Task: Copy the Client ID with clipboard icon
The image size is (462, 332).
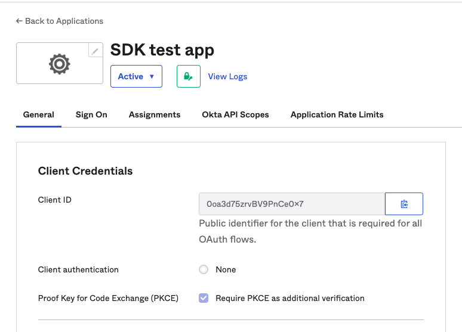Action: [x=404, y=204]
